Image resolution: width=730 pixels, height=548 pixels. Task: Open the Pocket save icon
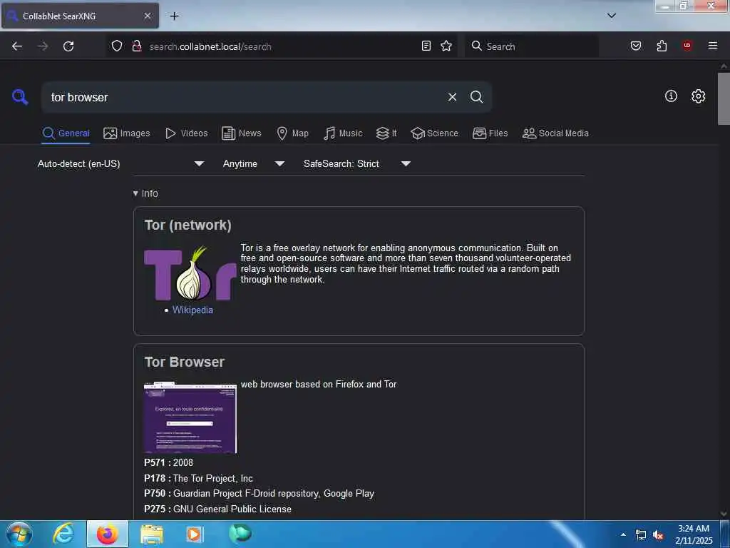tap(636, 46)
